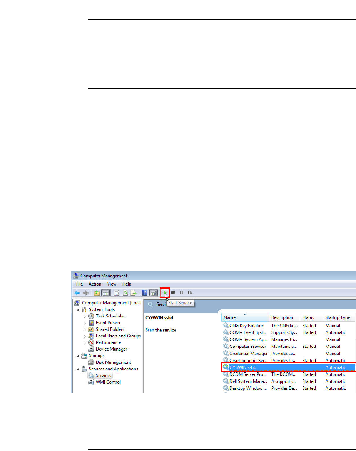This screenshot has width=356, height=451.
Task: Click the 'Maintains a...' description cell
Action: (x=284, y=347)
